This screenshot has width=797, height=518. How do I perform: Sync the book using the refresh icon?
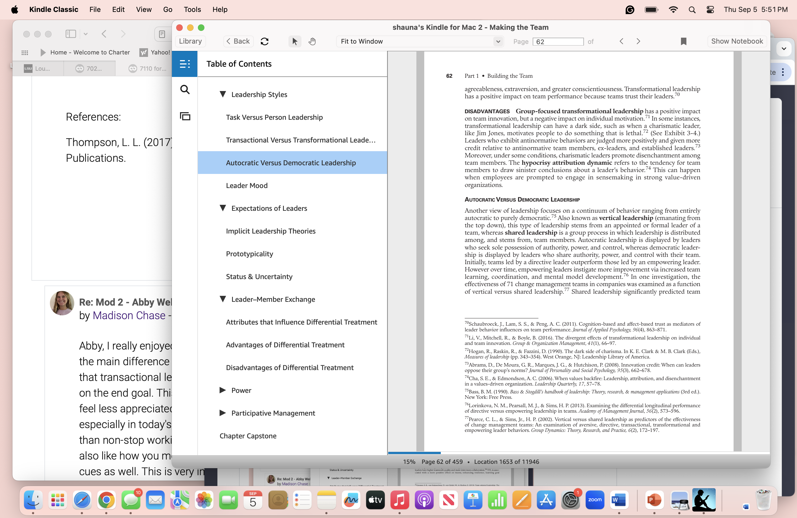265,41
